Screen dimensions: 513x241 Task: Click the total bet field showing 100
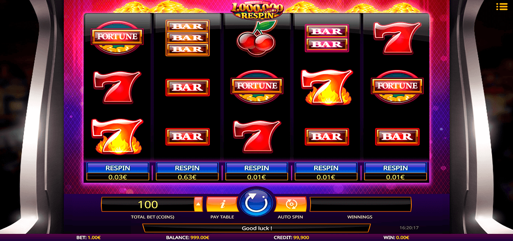click(x=148, y=204)
